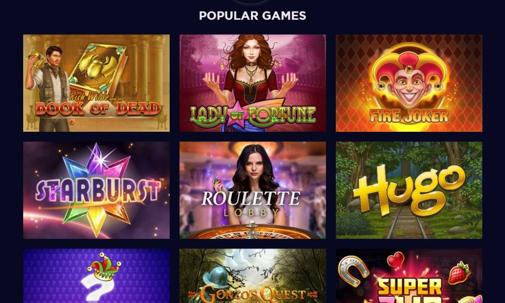
Task: Enter the Roulette Lobby
Action: (x=252, y=190)
